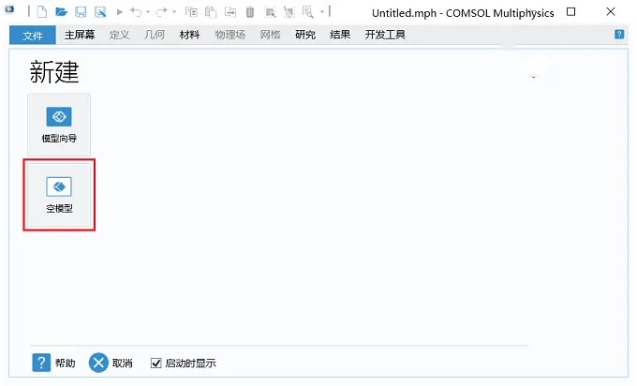
Task: Click the clear selection brush icon
Action: click(289, 12)
